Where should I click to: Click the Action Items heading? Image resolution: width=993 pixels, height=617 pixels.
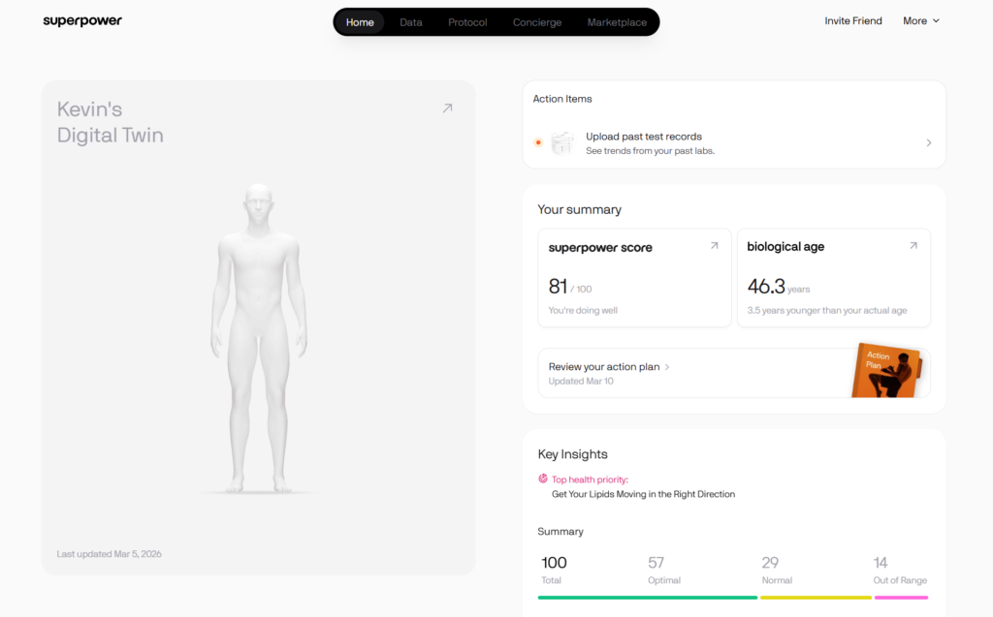tap(562, 99)
